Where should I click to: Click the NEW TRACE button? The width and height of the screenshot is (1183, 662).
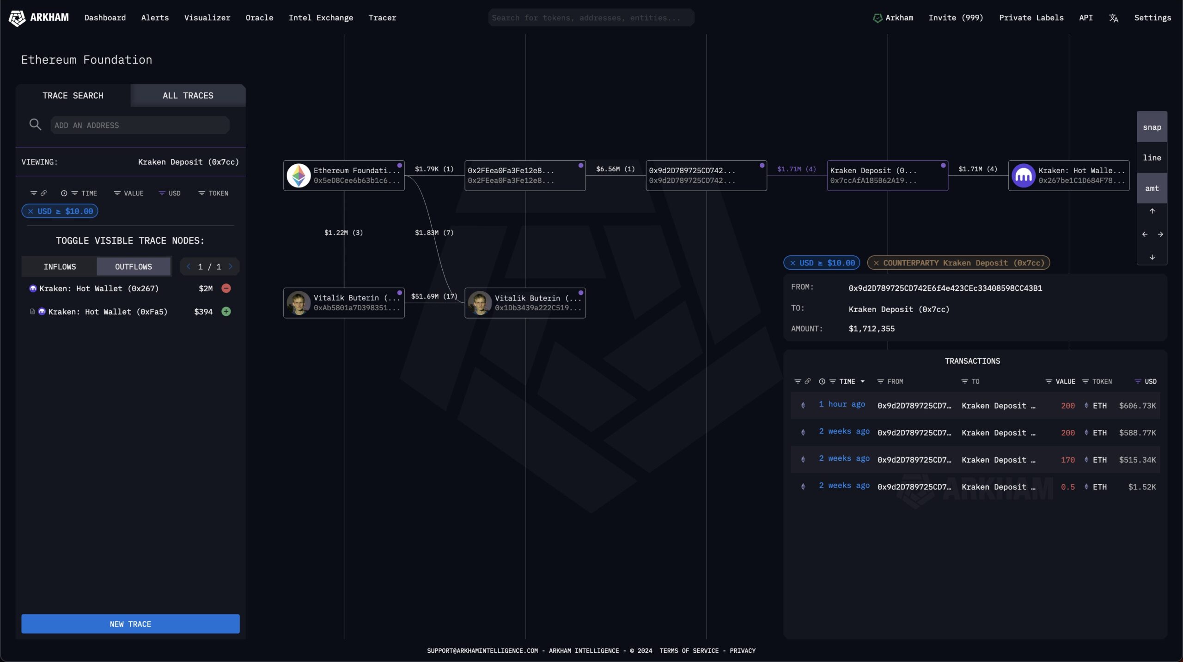coord(130,624)
